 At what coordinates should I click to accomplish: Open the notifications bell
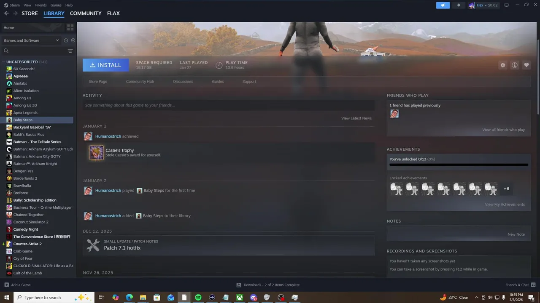[x=459, y=5]
